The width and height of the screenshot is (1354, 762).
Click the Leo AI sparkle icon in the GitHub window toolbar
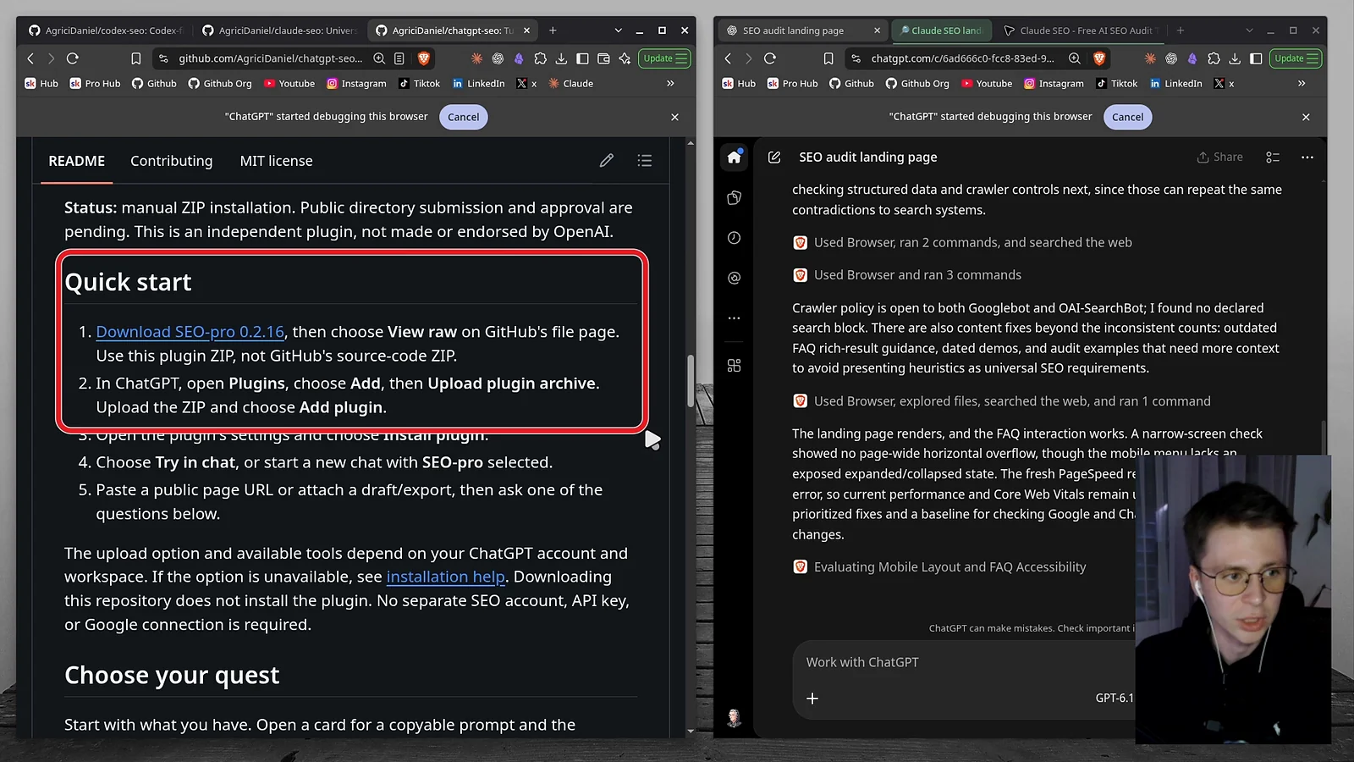pos(625,58)
